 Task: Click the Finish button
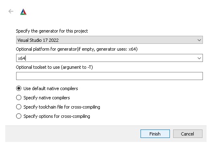click(155, 134)
